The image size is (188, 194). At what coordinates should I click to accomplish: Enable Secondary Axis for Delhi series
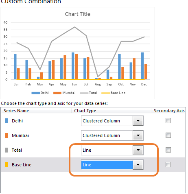pyautogui.click(x=168, y=120)
